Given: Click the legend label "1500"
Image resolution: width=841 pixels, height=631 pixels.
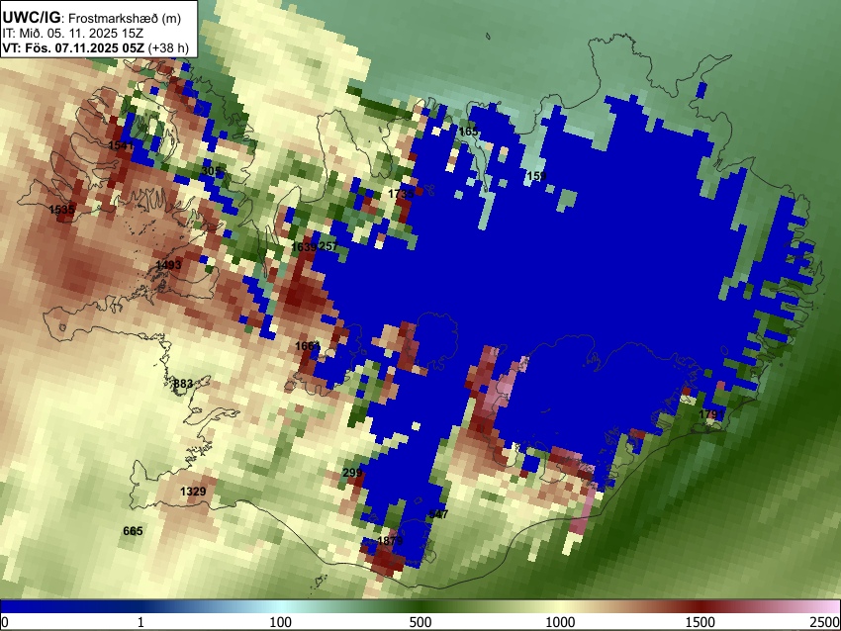Looking at the screenshot, I should [701, 622].
